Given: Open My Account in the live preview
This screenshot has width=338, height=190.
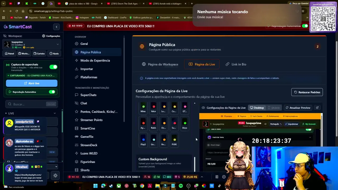Looking at the screenshot, I should pos(309,124).
